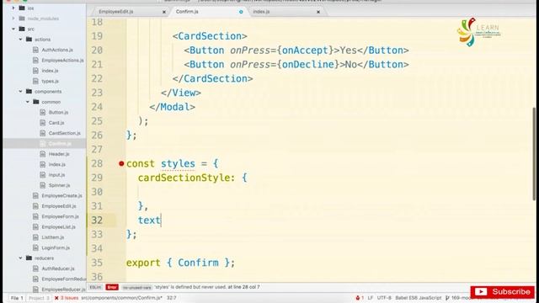Click the red Error badge in linter message
This screenshot has width=539, height=303.
pos(112,287)
